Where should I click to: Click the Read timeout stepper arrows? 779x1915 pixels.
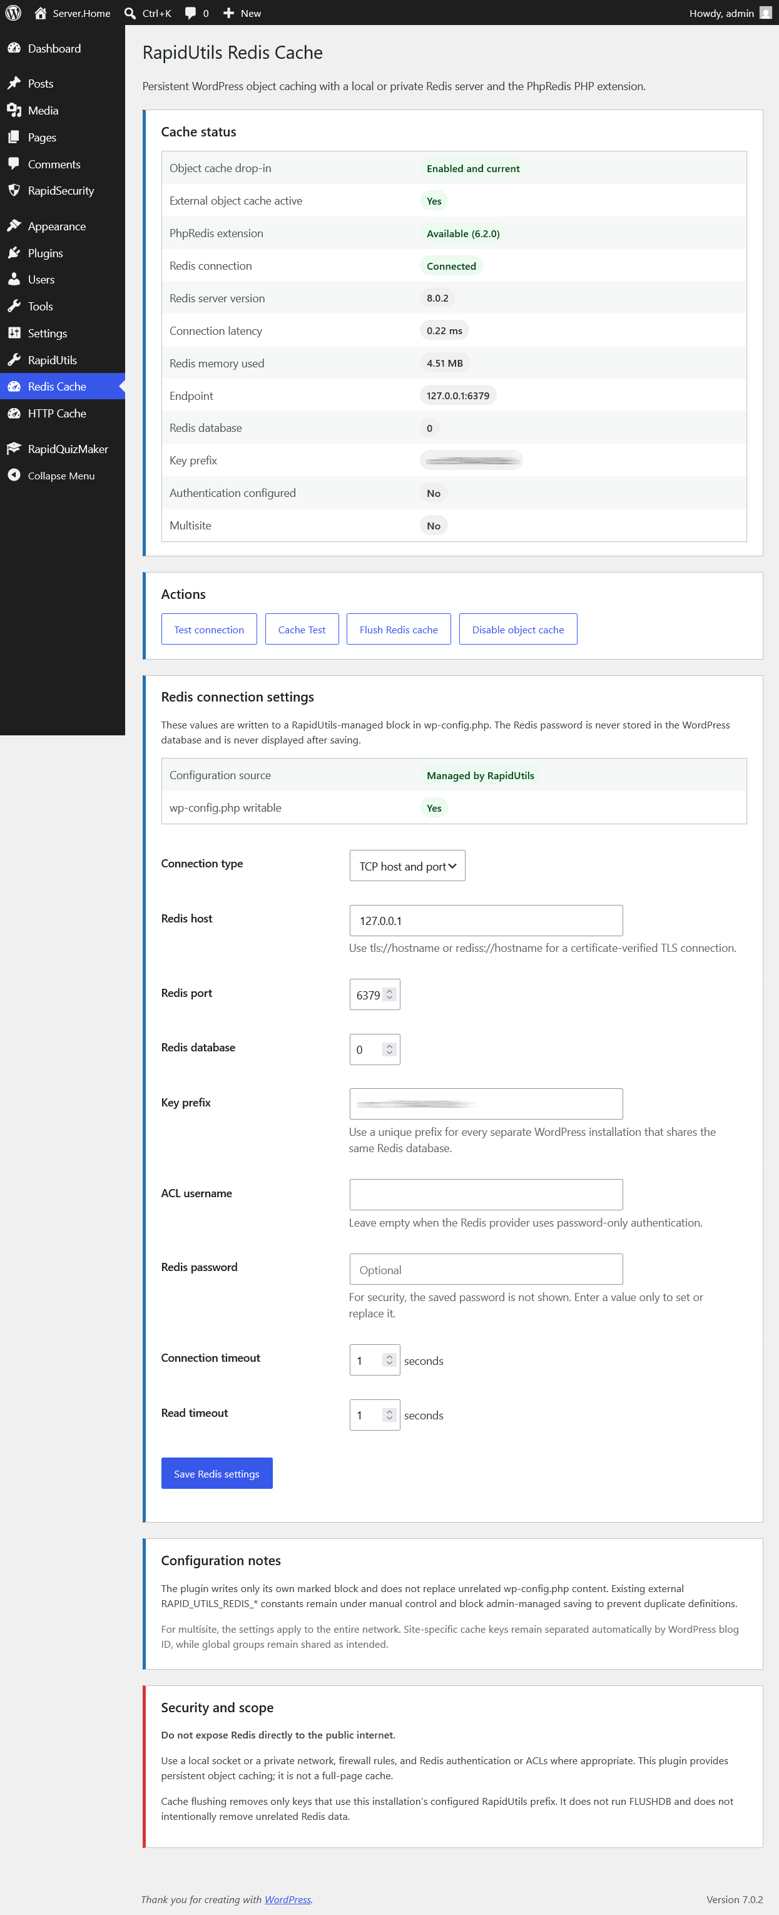point(389,1415)
